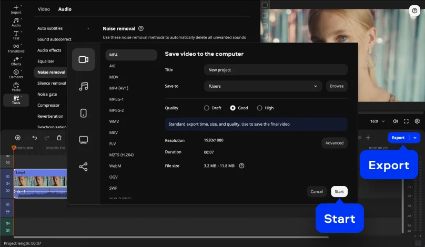Click the help icon beside File size
This screenshot has height=247, width=425.
pyautogui.click(x=241, y=166)
